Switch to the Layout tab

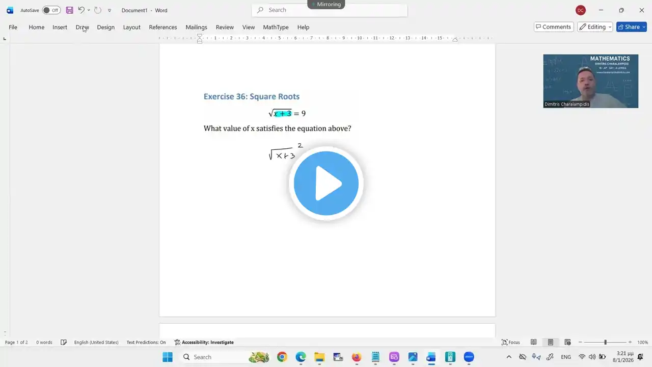[132, 27]
